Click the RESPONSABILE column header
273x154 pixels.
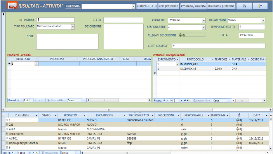click(x=194, y=115)
